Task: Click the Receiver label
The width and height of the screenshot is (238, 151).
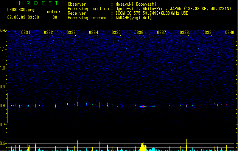Action: [77, 13]
